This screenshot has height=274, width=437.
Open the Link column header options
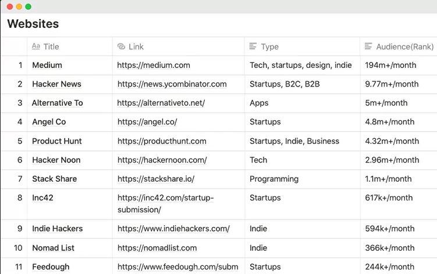[136, 46]
